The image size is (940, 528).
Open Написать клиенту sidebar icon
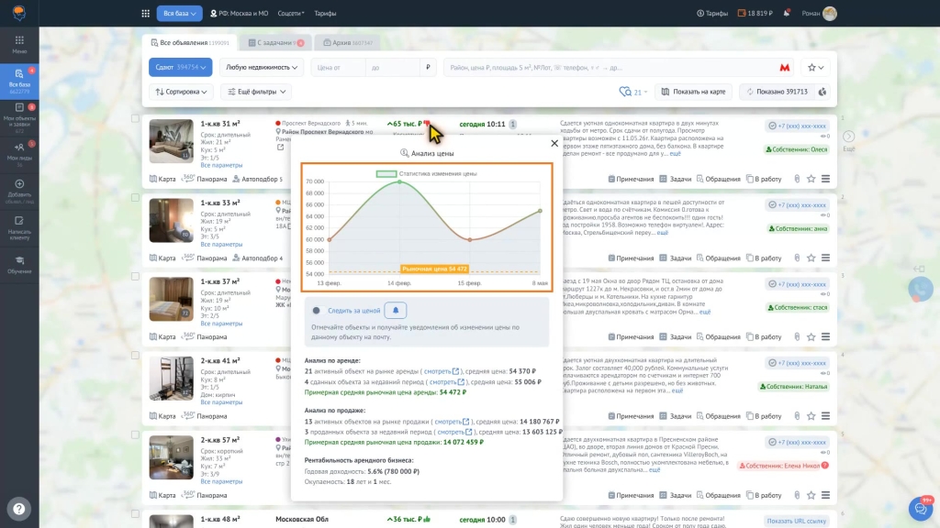[19, 227]
